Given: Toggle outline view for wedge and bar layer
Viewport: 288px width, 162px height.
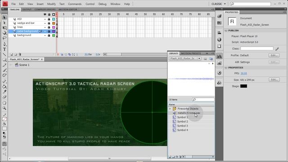Looking at the screenshot, I should 54,23.
